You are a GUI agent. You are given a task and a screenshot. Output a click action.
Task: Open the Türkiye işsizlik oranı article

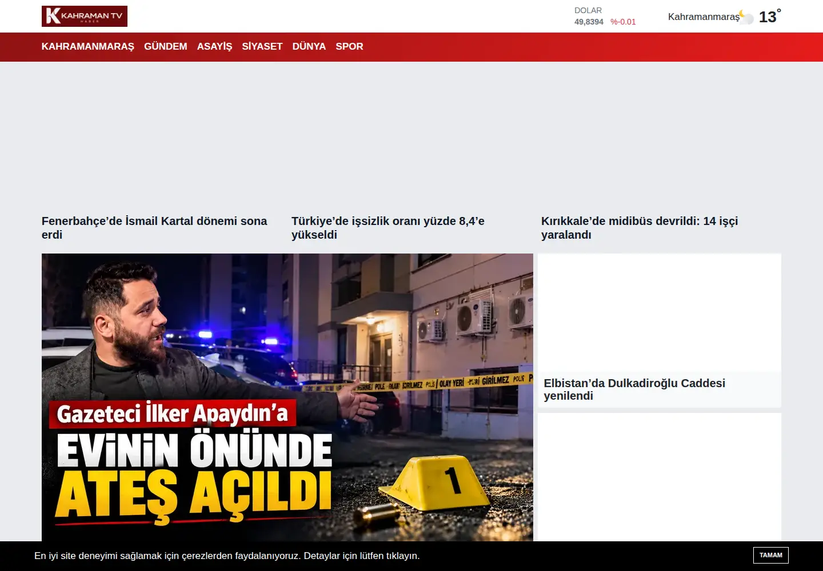pyautogui.click(x=388, y=228)
